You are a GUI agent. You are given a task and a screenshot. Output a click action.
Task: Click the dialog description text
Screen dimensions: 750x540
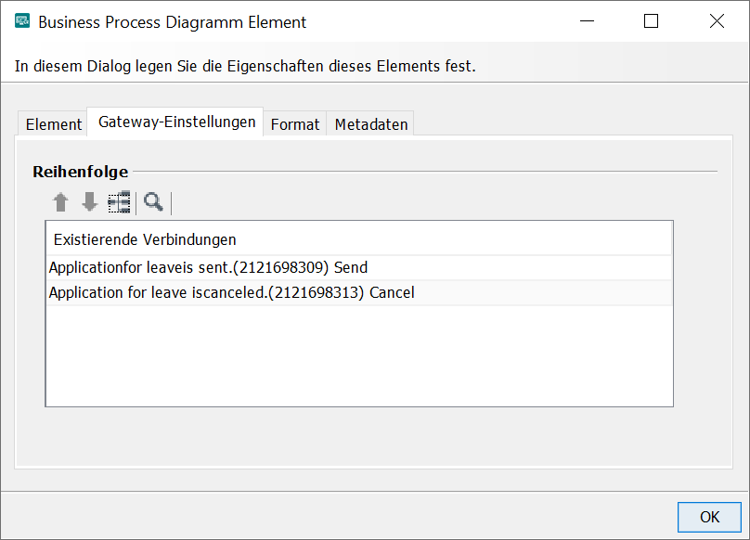point(245,67)
